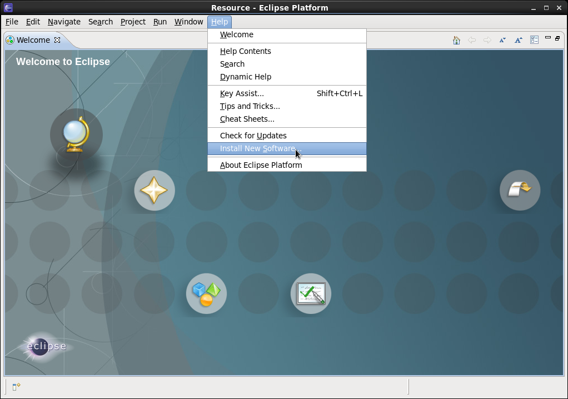568x399 pixels.
Task: Click the enlarge font size icon
Action: (x=519, y=40)
